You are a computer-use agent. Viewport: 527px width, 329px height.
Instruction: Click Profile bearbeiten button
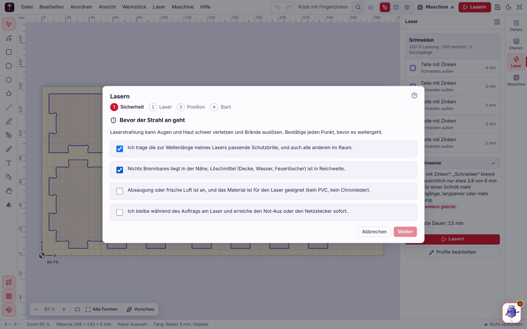click(452, 252)
